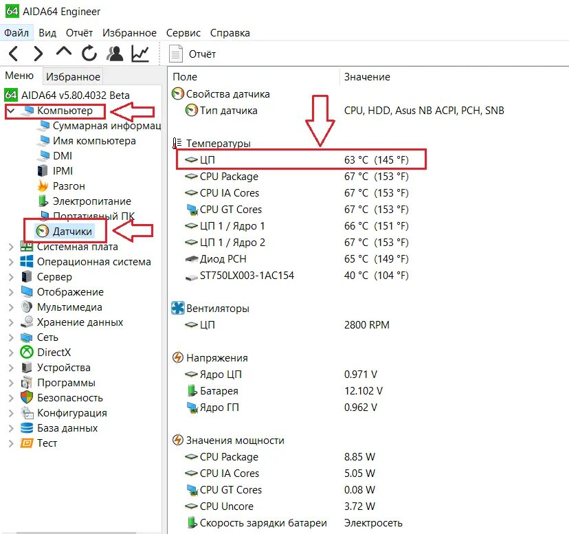Click the database icon for База данных

pyautogui.click(x=27, y=428)
